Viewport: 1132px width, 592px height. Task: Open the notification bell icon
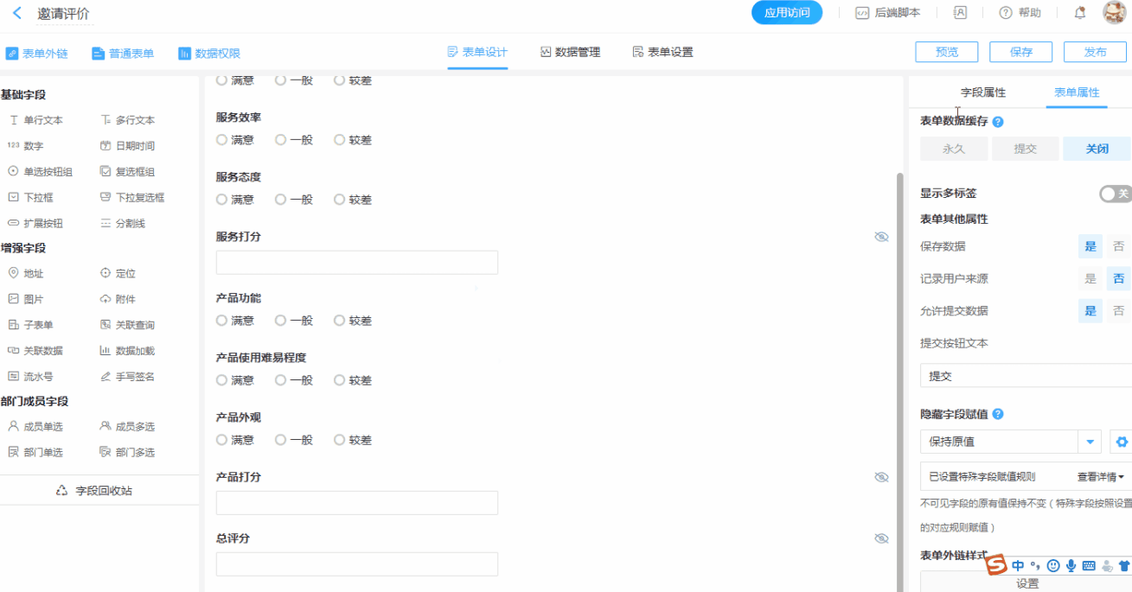coord(1079,13)
